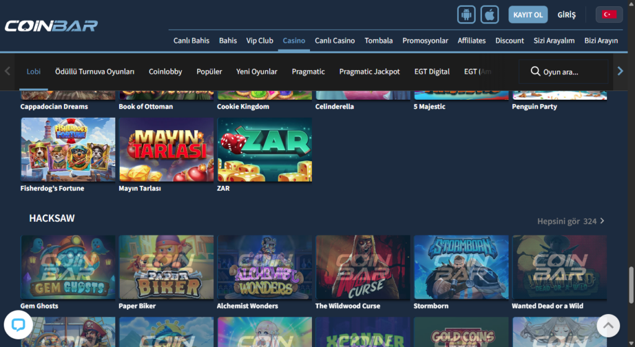This screenshot has height=347, width=635.
Task: Click the Android app download icon
Action: point(466,14)
